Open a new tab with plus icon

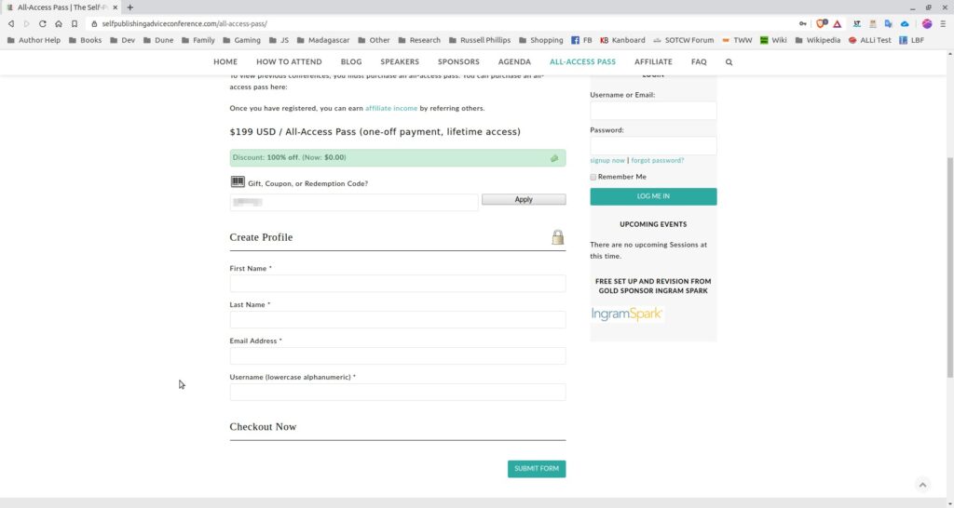tap(130, 7)
